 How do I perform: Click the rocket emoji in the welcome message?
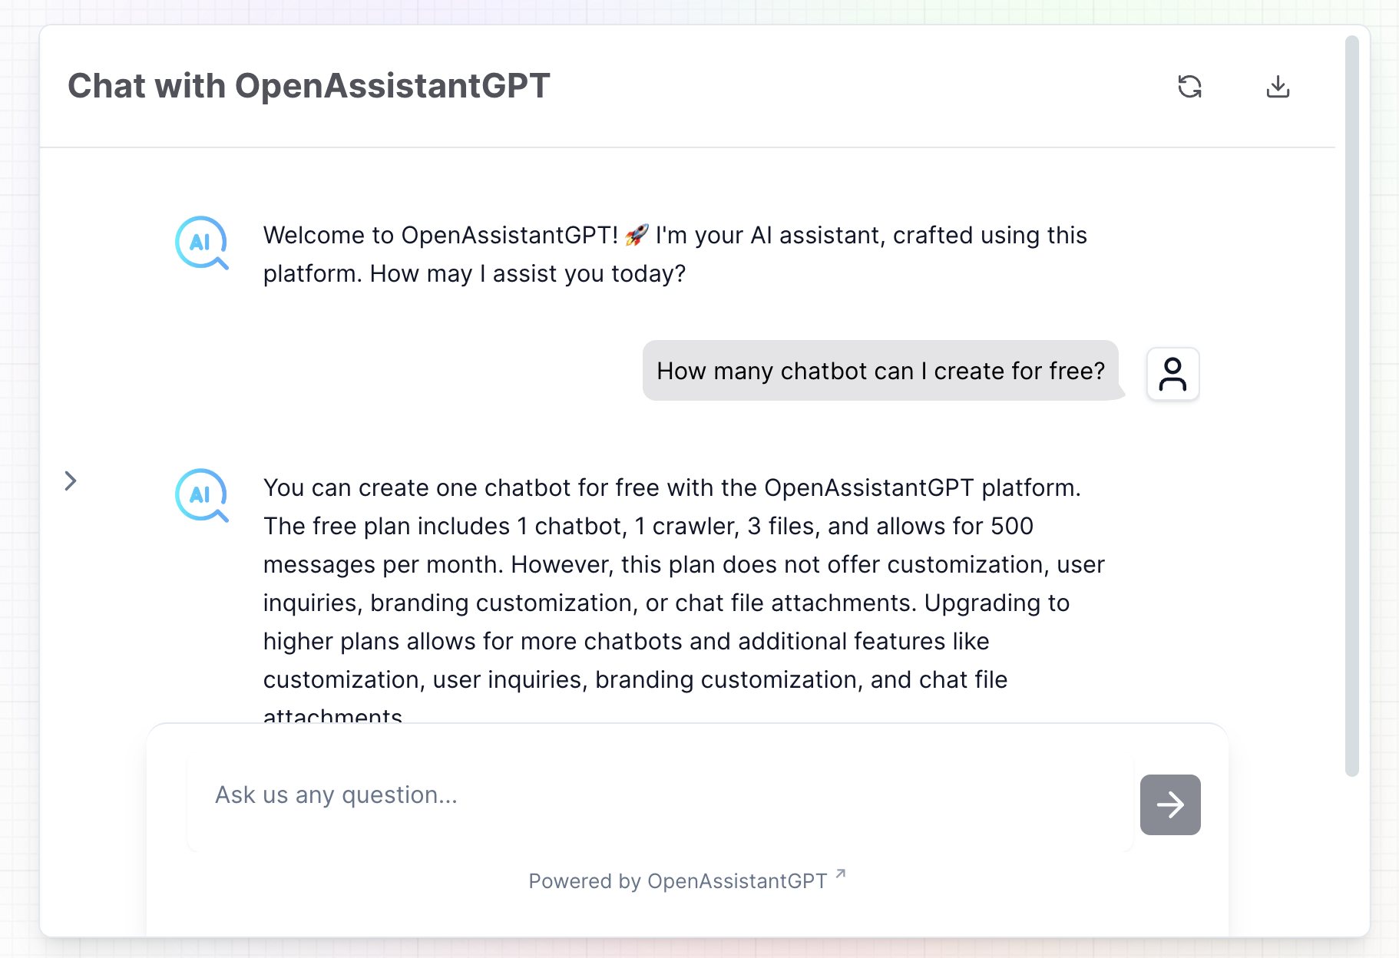tap(637, 235)
